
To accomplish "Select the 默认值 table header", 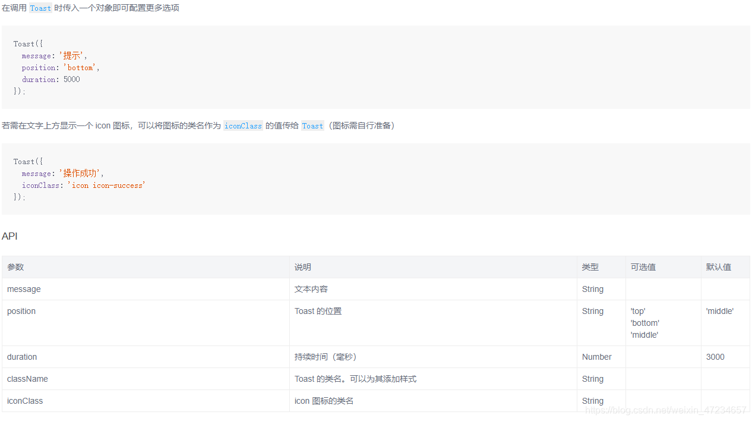I will tap(719, 267).
